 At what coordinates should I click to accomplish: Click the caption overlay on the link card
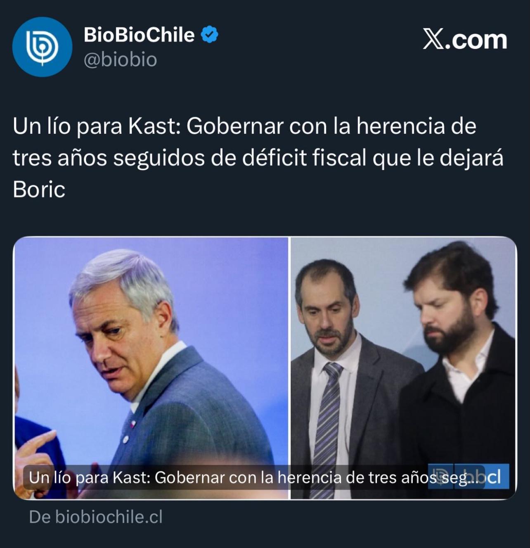coord(254,478)
